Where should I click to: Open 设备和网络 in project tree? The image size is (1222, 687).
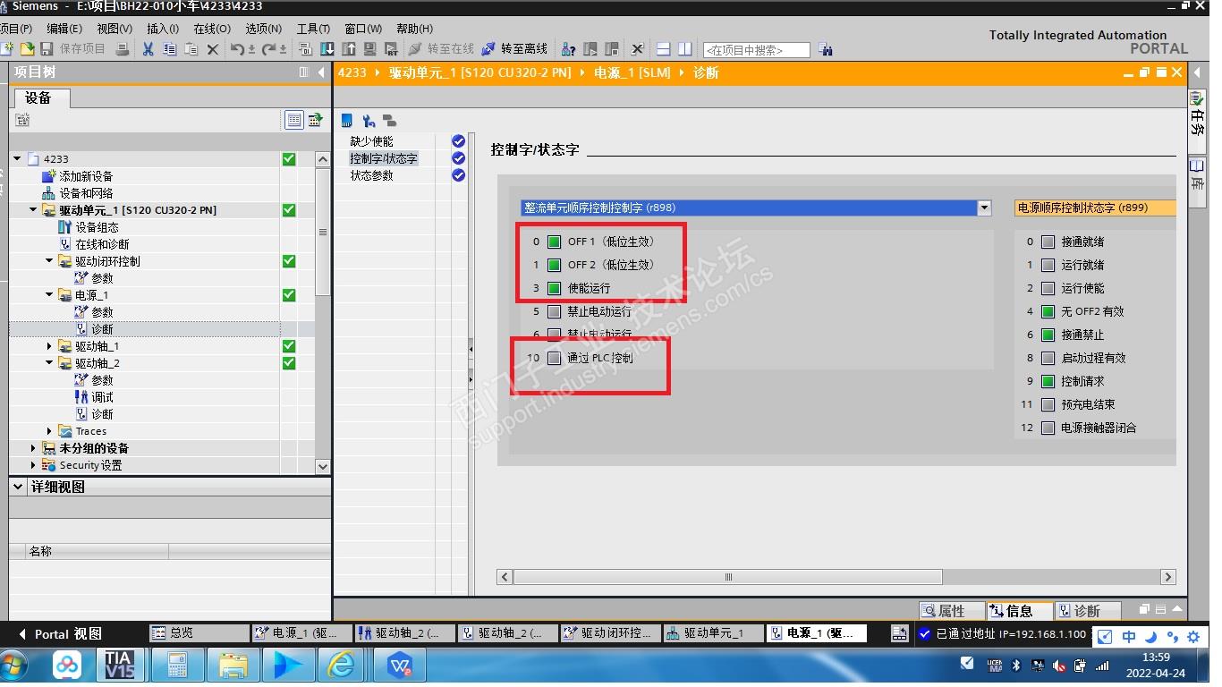coord(86,193)
